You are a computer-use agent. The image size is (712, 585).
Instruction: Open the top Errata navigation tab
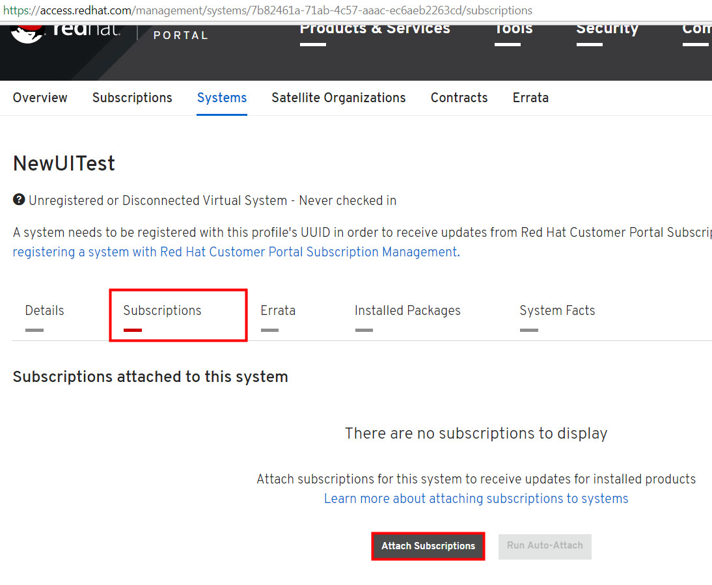tap(530, 98)
